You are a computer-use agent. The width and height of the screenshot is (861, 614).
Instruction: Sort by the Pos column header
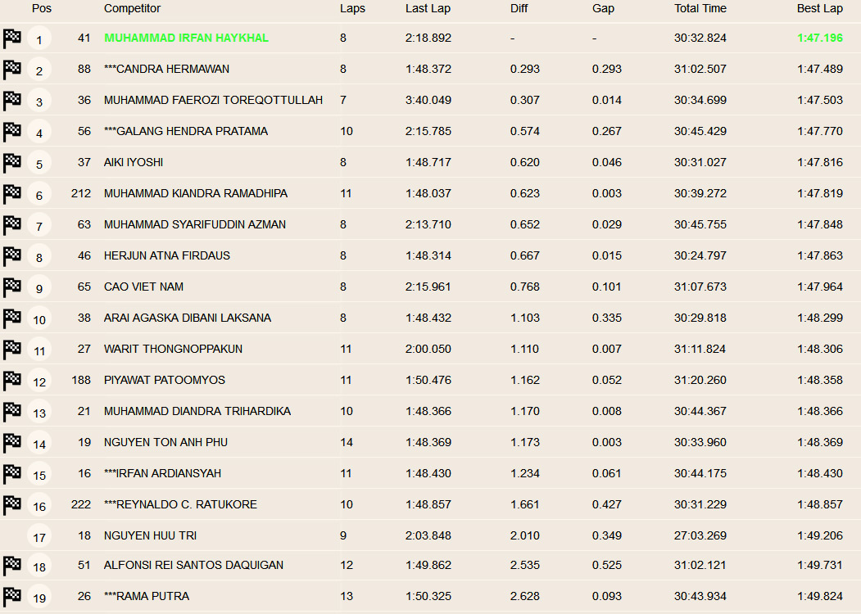pyautogui.click(x=41, y=8)
